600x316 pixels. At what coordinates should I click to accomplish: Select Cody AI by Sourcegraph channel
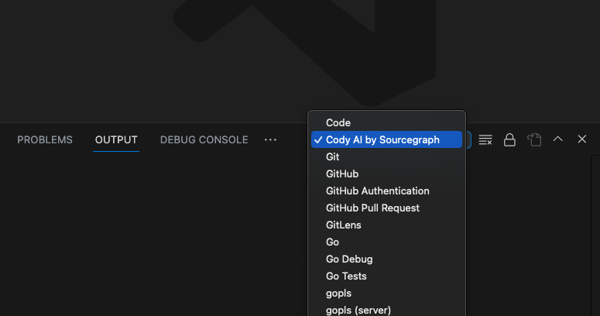pos(386,139)
